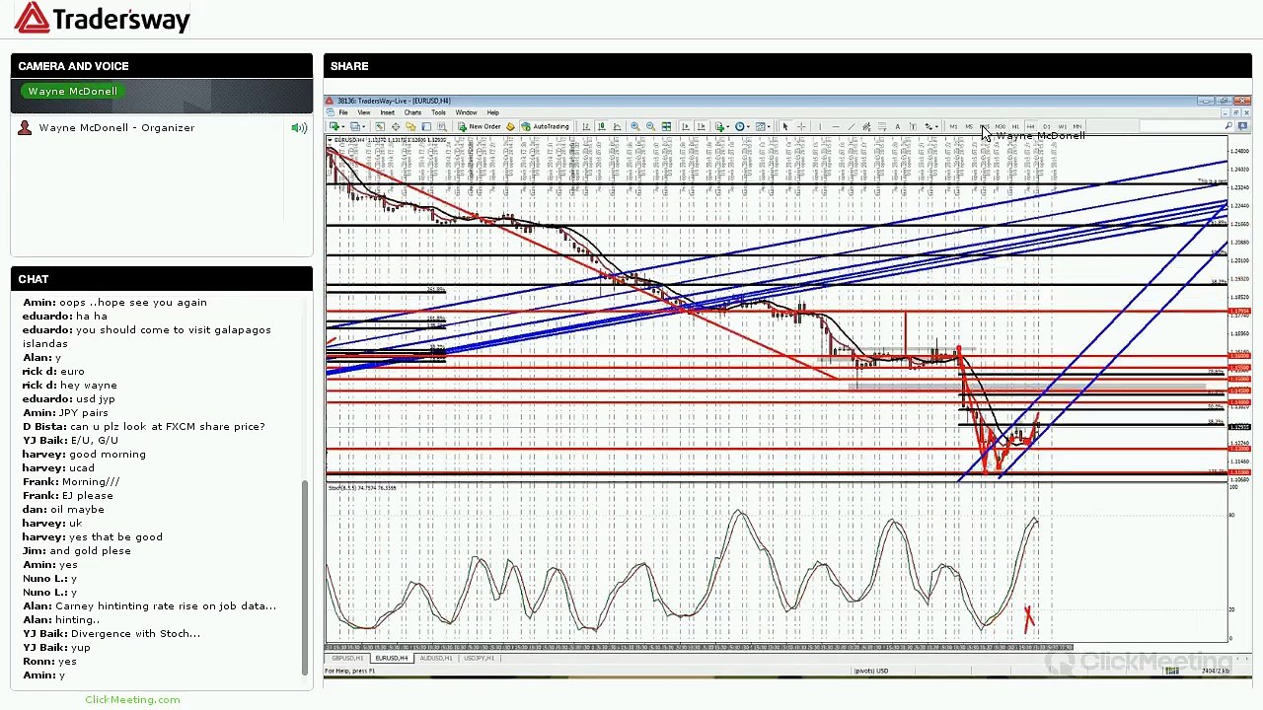The width and height of the screenshot is (1263, 710).
Task: Switch to the M30 timeframe
Action: pyautogui.click(x=1000, y=126)
